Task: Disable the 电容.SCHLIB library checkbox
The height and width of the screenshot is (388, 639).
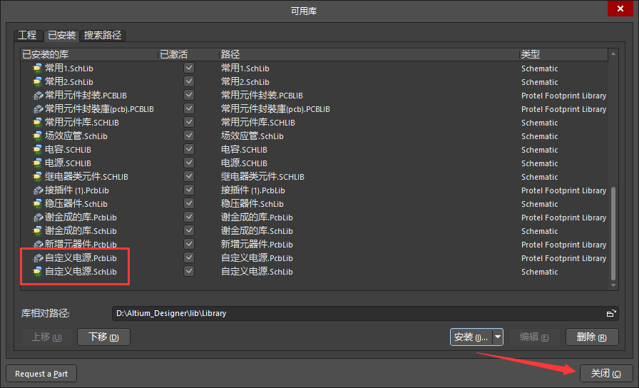Action: tap(189, 149)
